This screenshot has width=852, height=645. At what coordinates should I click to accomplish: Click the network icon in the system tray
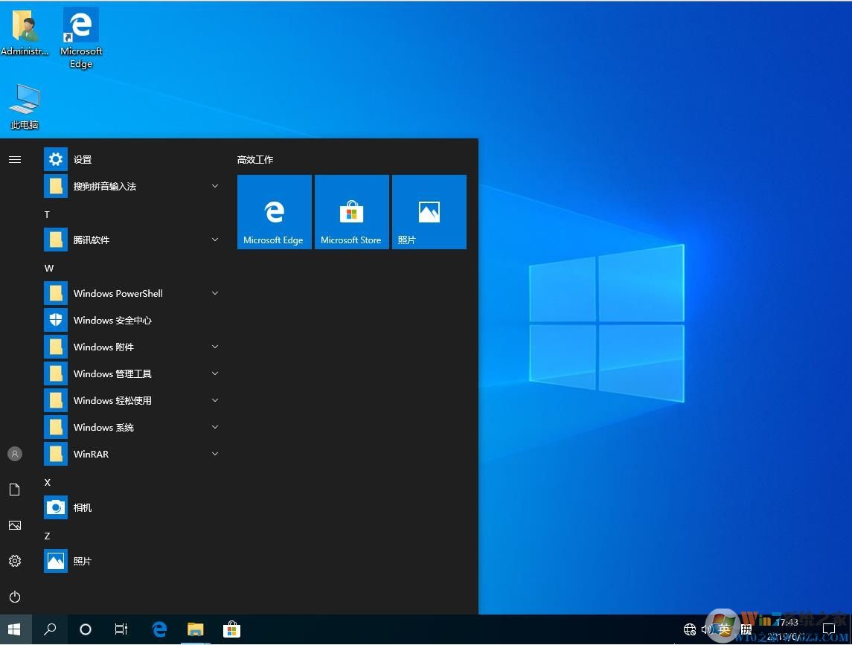[x=690, y=629]
